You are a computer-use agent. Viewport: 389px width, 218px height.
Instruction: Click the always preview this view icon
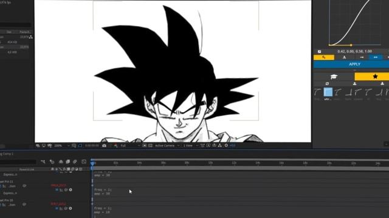tap(38, 145)
